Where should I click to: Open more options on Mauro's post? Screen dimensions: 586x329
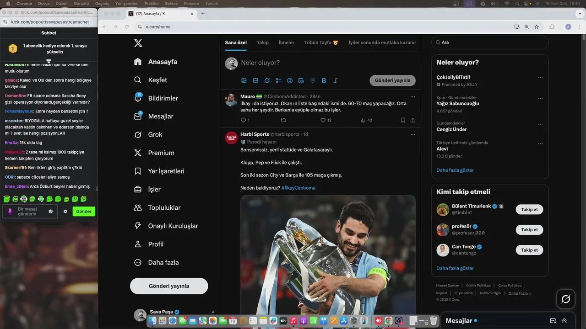413,96
